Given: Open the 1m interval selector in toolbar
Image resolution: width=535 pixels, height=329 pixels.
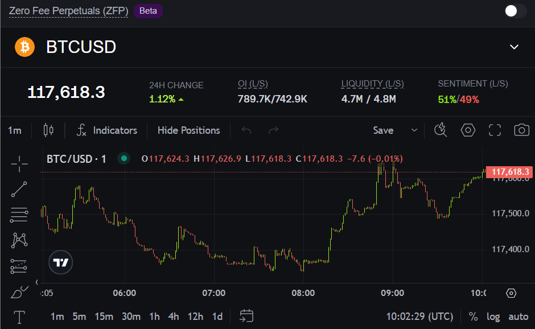Looking at the screenshot, I should 15,130.
